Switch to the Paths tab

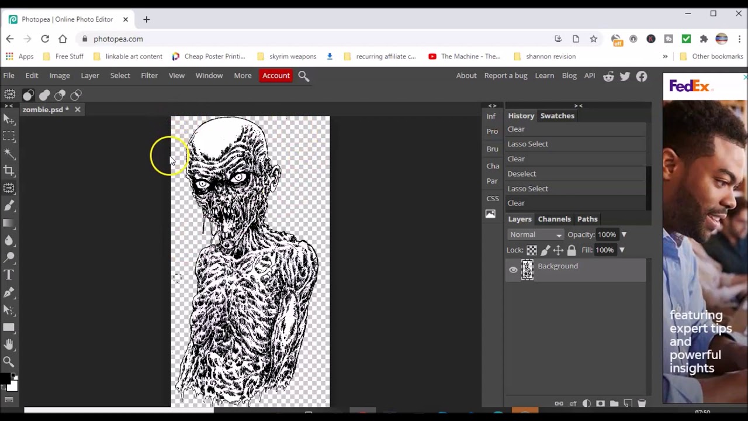coord(587,219)
